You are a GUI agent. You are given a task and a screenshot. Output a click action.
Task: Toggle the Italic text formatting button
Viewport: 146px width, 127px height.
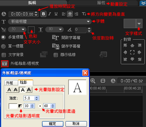[x=50, y=14]
